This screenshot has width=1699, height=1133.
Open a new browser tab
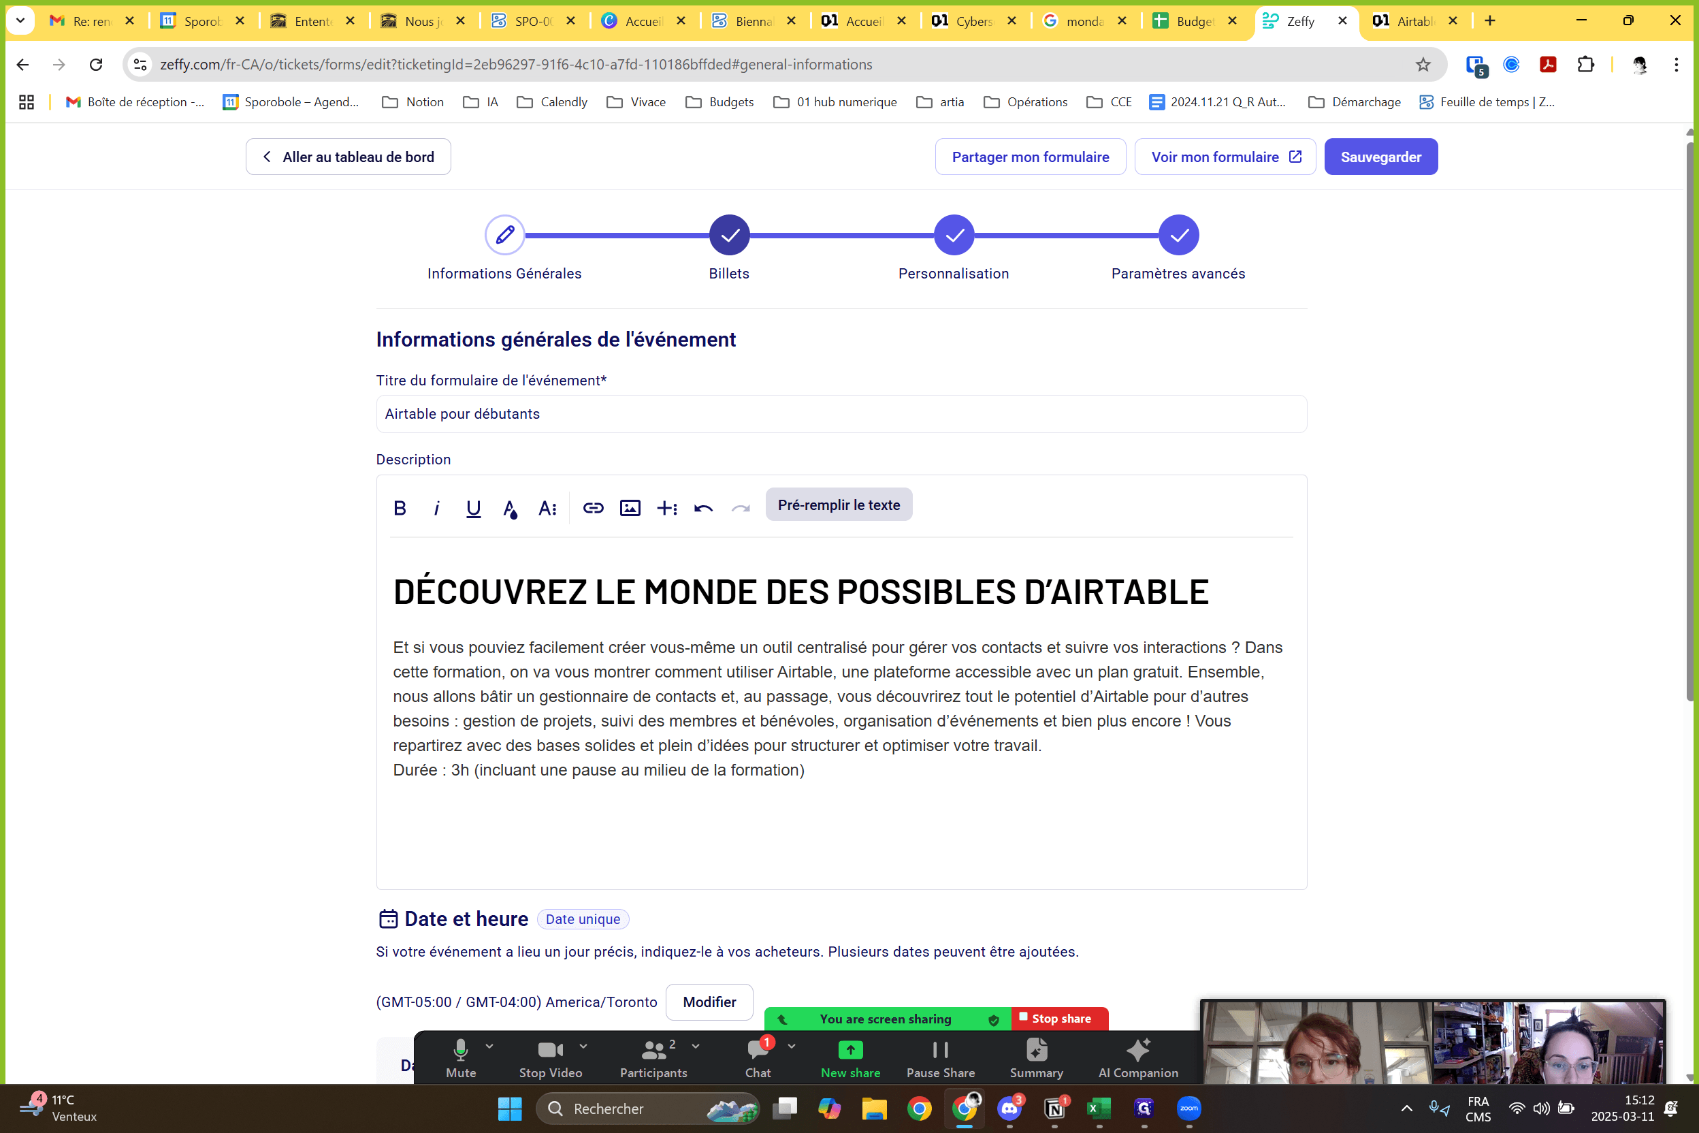[x=1489, y=21]
